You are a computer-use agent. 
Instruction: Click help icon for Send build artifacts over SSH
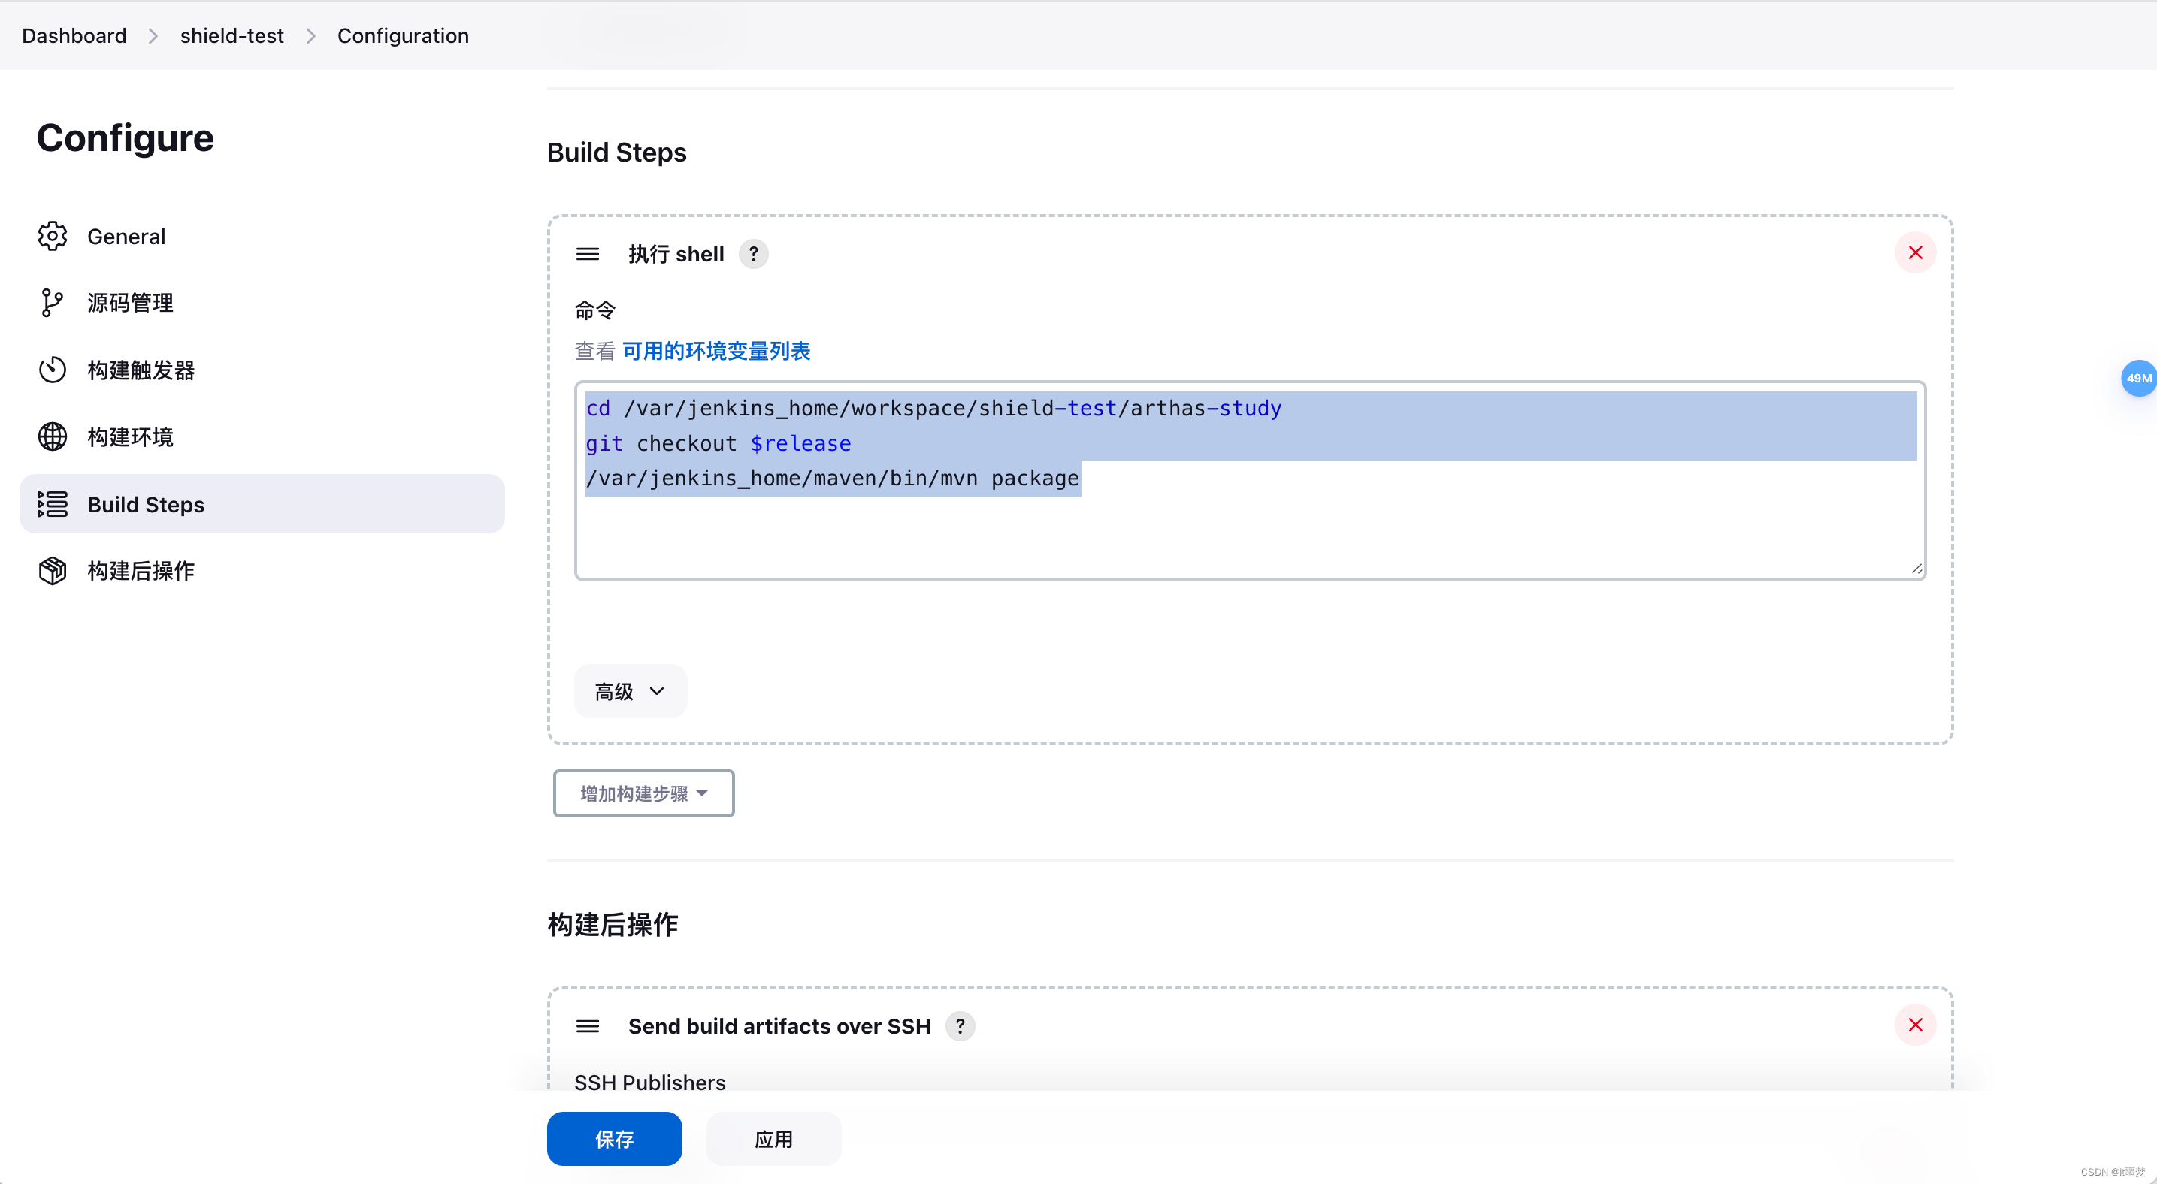[960, 1025]
